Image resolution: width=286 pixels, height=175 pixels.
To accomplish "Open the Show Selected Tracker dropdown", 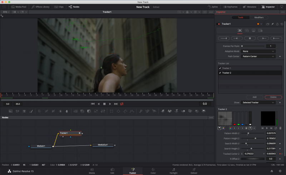I will pos(258,102).
